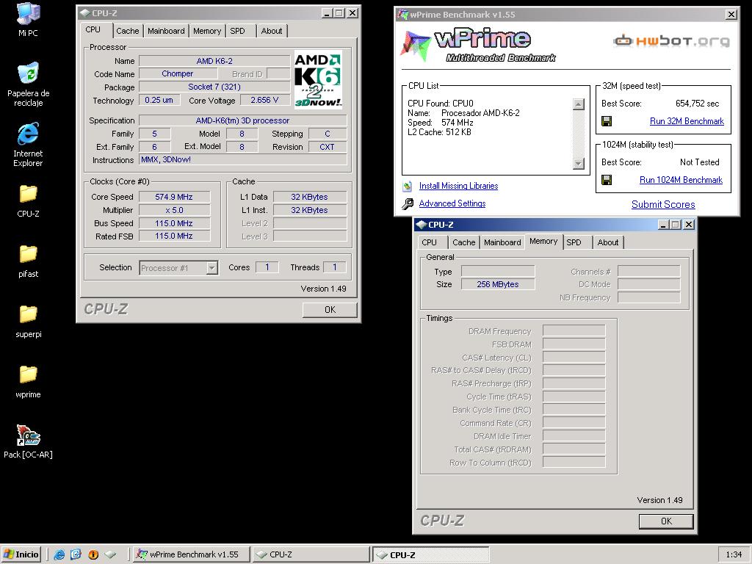Viewport: 752px width, 564px height.
Task: Switch to the active CPU-Z taskbar button
Action: coord(430,554)
